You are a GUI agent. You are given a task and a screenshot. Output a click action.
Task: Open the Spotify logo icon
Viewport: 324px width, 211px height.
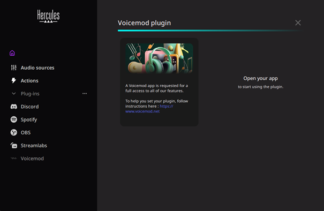[x=13, y=119]
